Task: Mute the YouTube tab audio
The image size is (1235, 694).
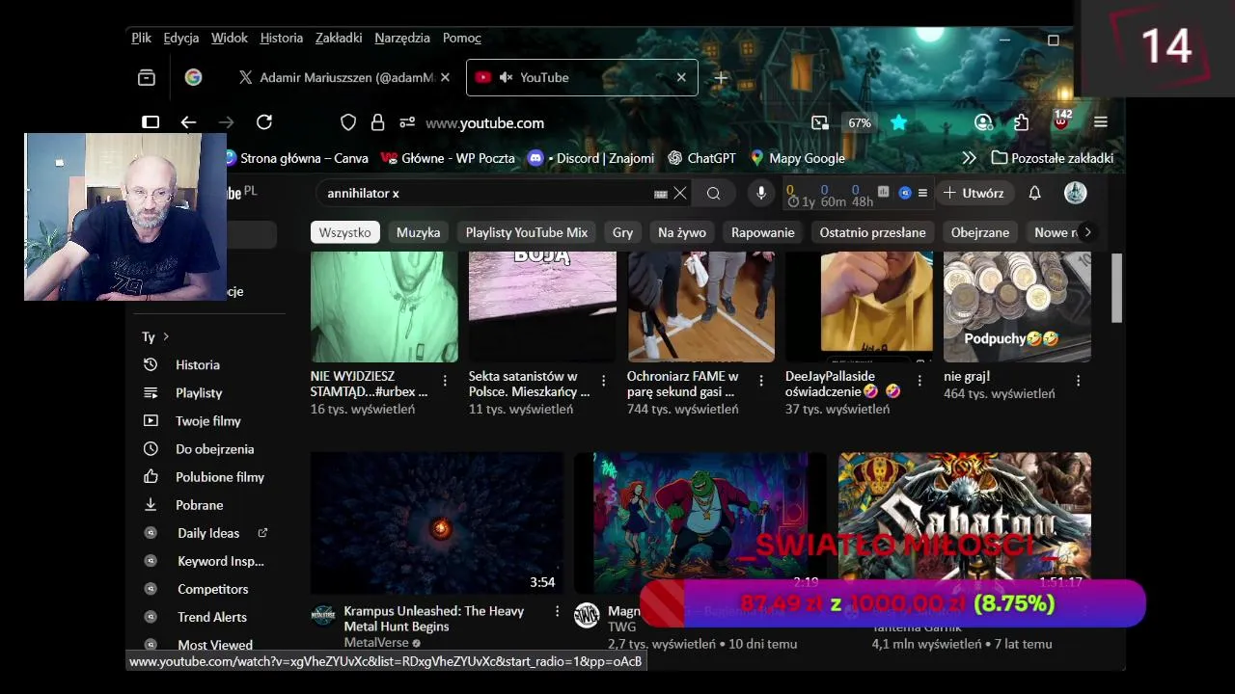Action: tap(506, 77)
